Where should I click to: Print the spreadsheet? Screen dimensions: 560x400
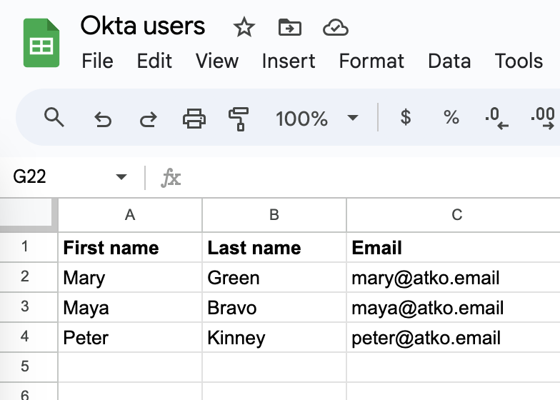click(194, 118)
